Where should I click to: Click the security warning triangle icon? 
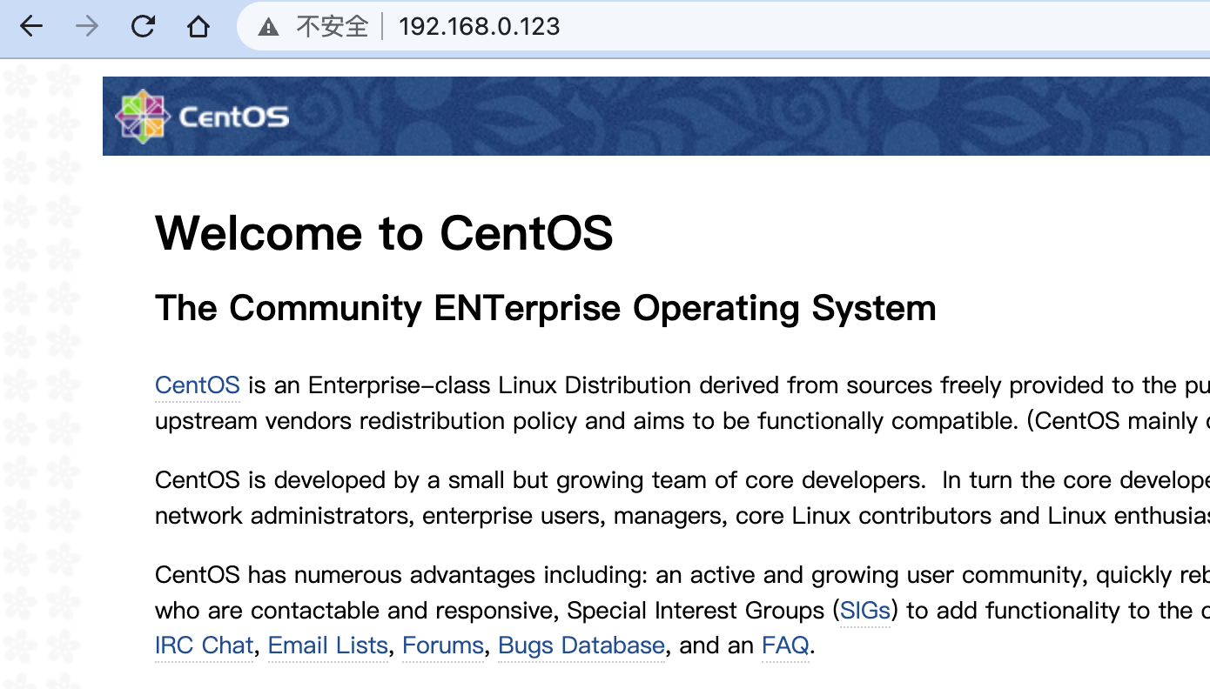point(268,27)
